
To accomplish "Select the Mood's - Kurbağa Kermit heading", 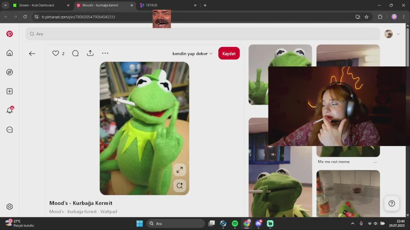I will pyautogui.click(x=81, y=203).
